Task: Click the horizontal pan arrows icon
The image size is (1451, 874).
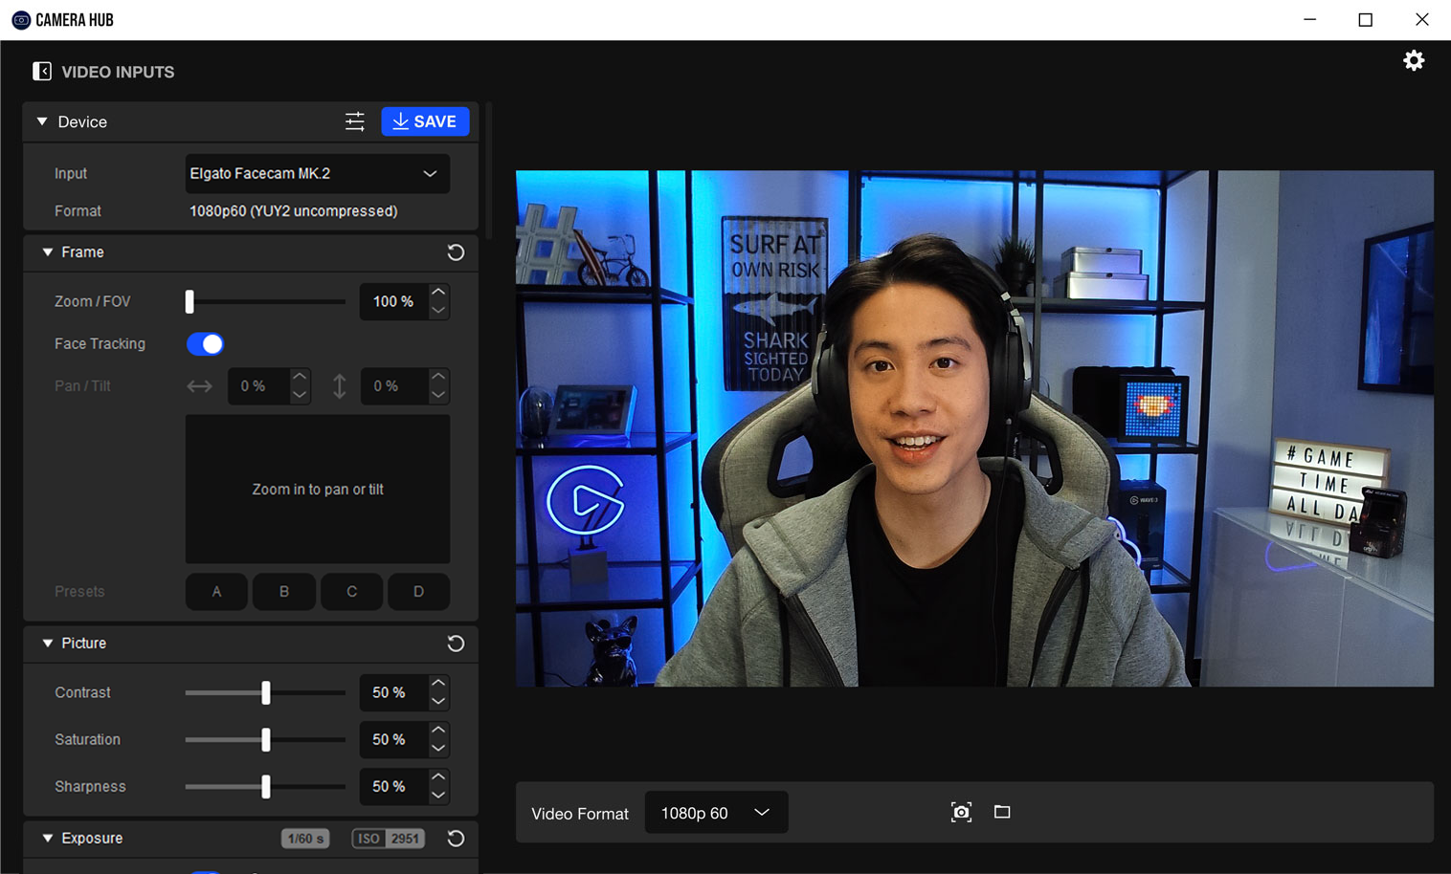Action: (199, 386)
